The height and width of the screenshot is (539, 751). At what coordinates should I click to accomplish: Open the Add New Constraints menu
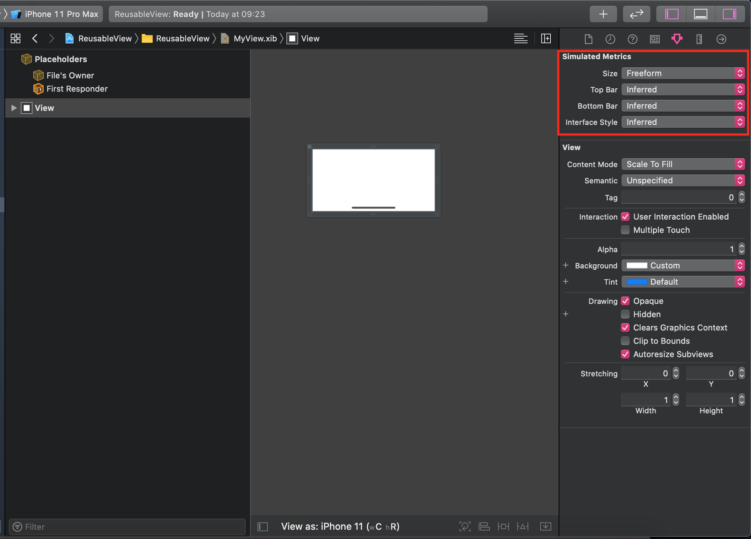pyautogui.click(x=503, y=527)
